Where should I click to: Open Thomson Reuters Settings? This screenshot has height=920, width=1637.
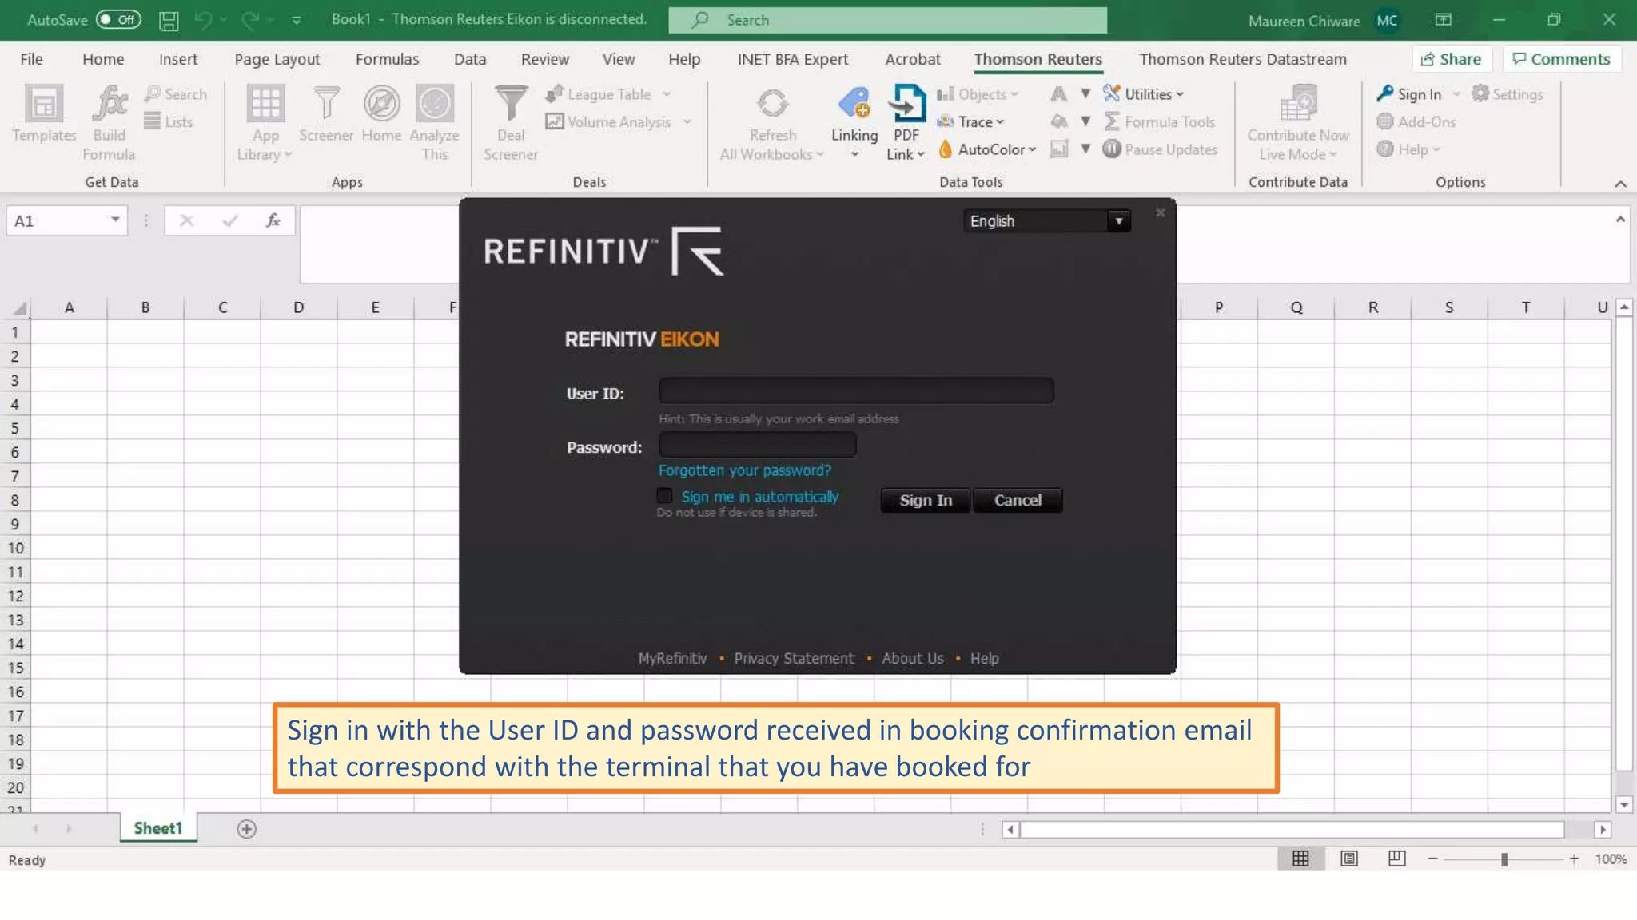1508,94
